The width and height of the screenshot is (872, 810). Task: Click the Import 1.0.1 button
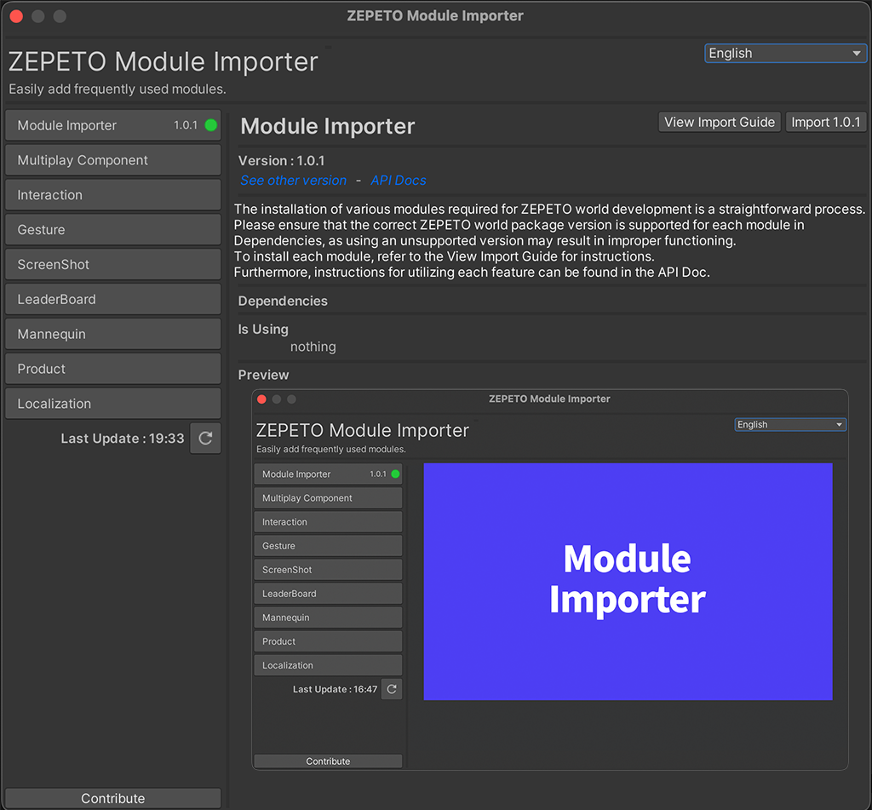[825, 122]
